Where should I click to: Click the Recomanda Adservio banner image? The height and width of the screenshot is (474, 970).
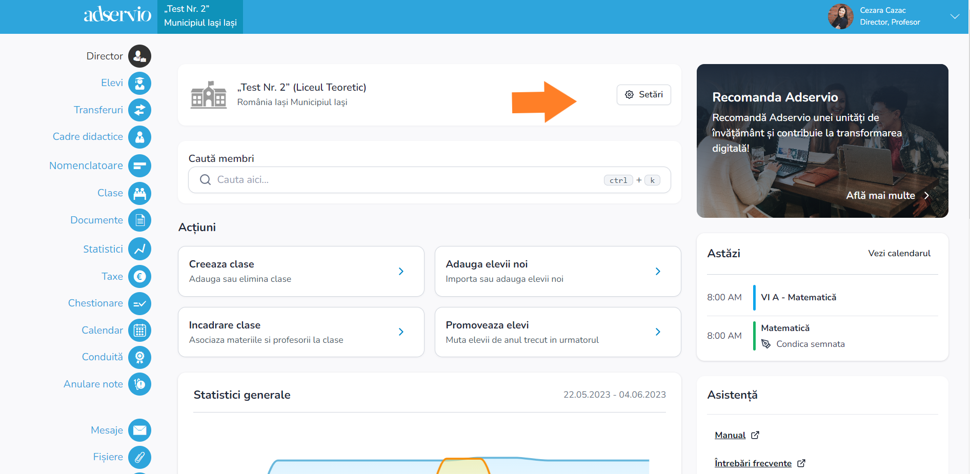(x=822, y=141)
